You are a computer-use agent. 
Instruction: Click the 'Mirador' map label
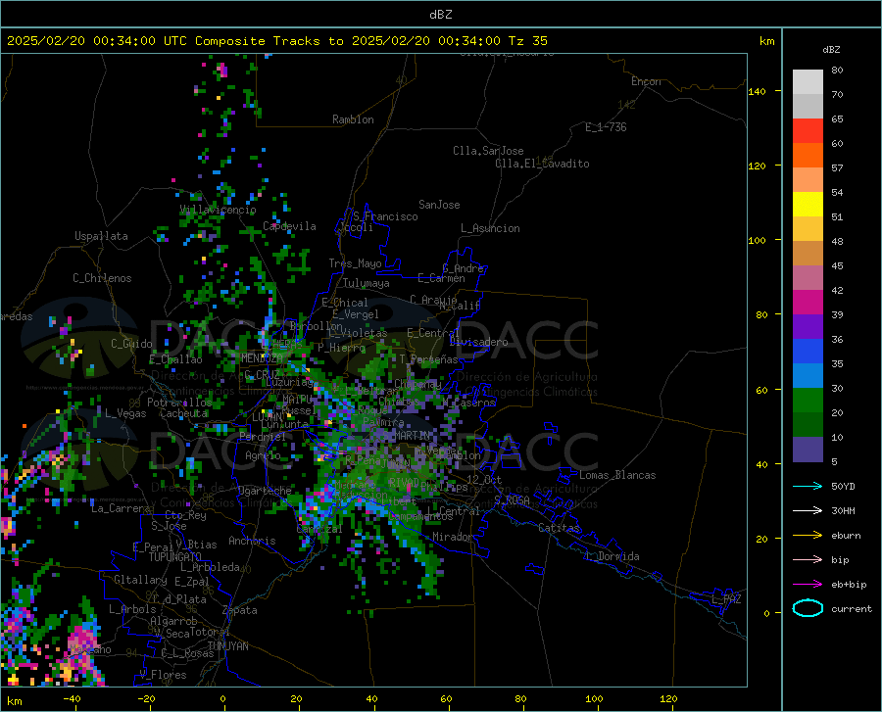(453, 537)
